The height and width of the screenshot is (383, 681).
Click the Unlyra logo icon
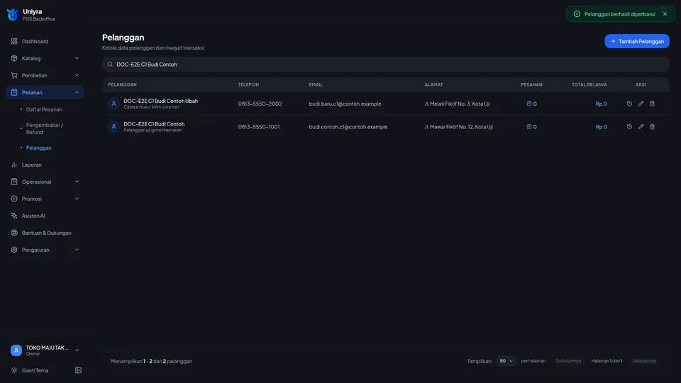tap(13, 14)
